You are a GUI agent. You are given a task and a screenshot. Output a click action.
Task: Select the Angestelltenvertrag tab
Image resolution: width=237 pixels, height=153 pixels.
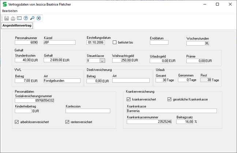[x=17, y=26]
